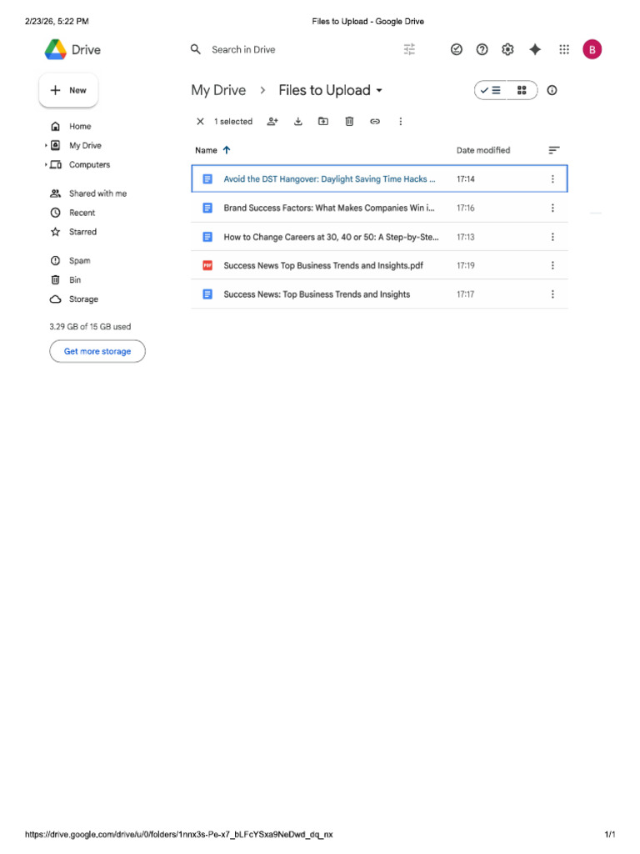Image resolution: width=640 pixels, height=854 pixels.
Task: Click the Download icon in selection toolbar
Action: click(298, 122)
